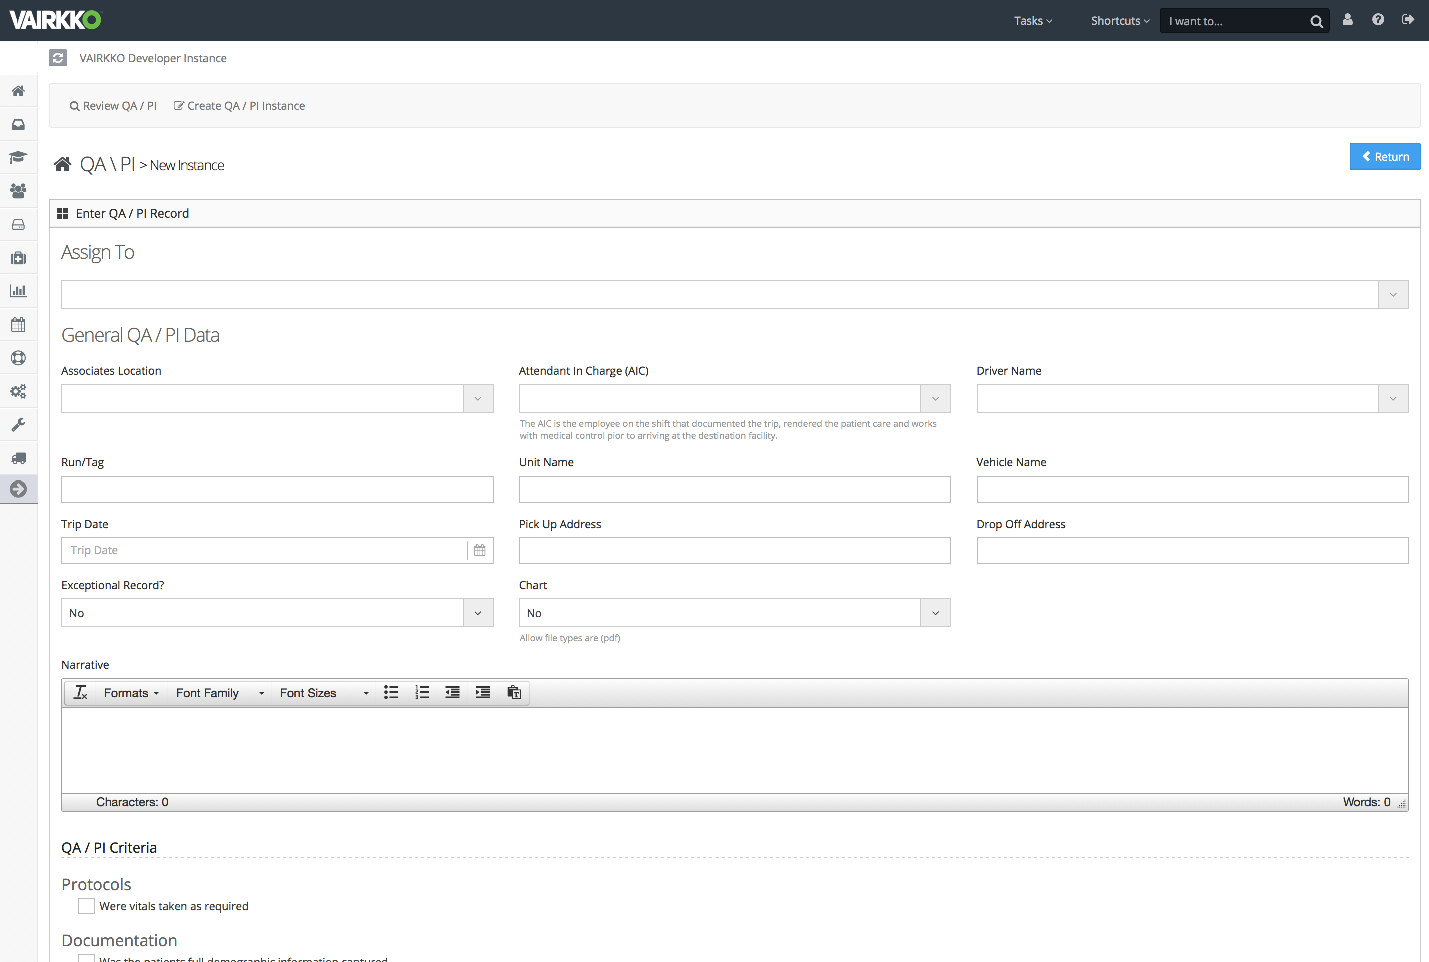Click the lifebuoy support icon
Image resolution: width=1429 pixels, height=962 pixels.
(x=19, y=358)
